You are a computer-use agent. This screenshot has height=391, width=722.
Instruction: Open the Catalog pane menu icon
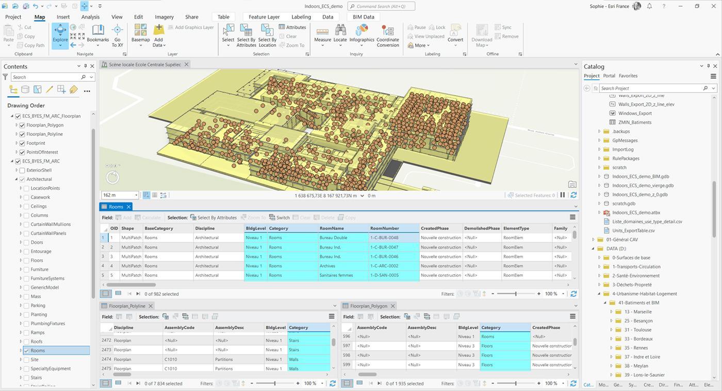click(x=713, y=76)
